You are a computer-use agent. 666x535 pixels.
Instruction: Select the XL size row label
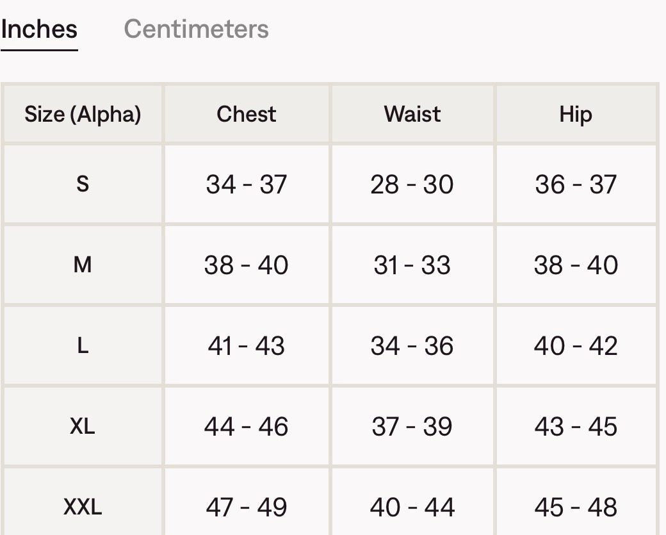(x=83, y=426)
